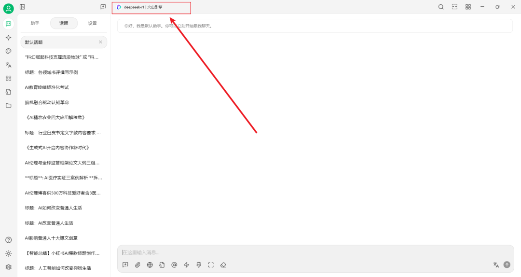This screenshot has height=277, width=521.
Task: Toggle narrow mode icon in header
Action: 454,7
